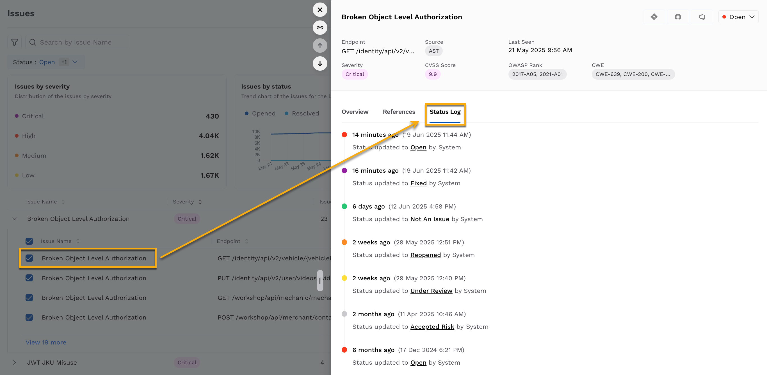Create ServiceNow ticket from circular icon

[x=678, y=17]
